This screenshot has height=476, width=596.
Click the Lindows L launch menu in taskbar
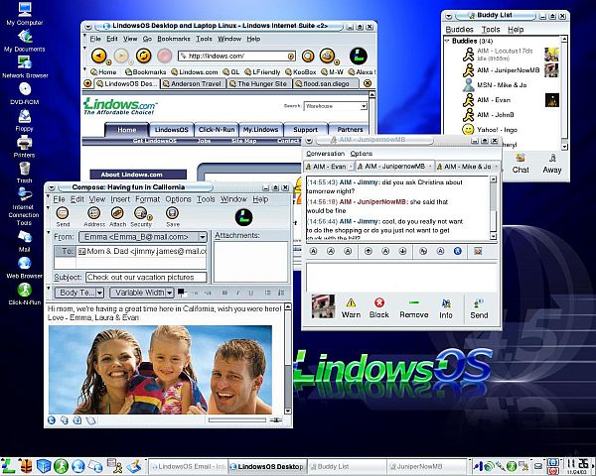(8, 466)
